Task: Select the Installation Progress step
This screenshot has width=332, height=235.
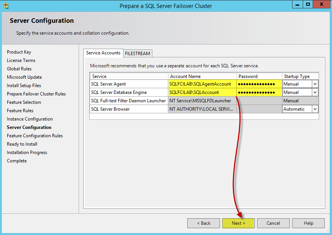Action: [27, 152]
